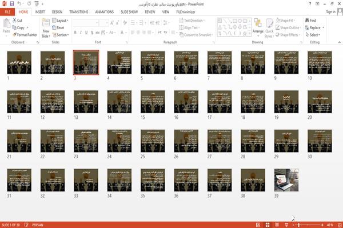
Task: Collapse the ribbon with the arrow
Action: (339, 42)
